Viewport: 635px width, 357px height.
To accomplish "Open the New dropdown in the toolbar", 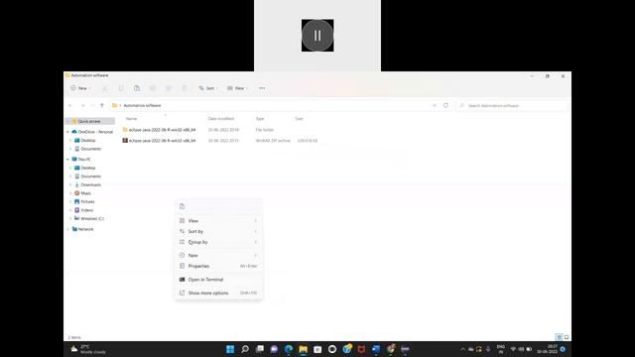I will point(80,88).
